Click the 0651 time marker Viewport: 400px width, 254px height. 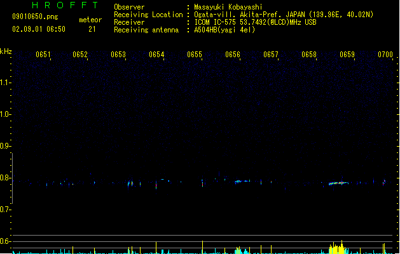[43, 55]
